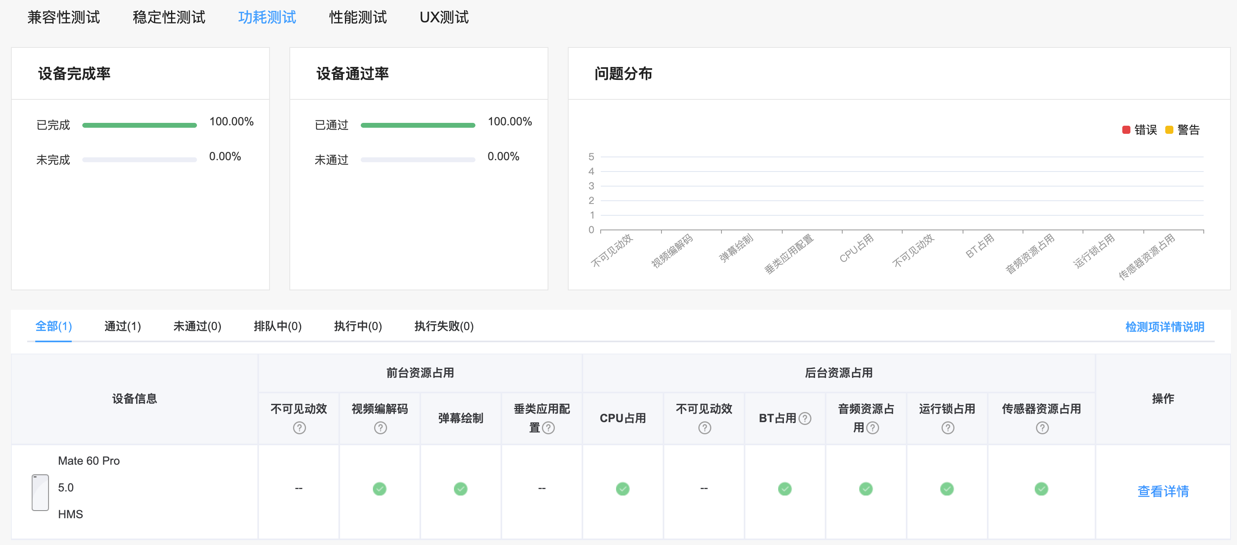Click help icon under 传感器资源占用
The height and width of the screenshot is (545, 1237).
tap(1042, 428)
